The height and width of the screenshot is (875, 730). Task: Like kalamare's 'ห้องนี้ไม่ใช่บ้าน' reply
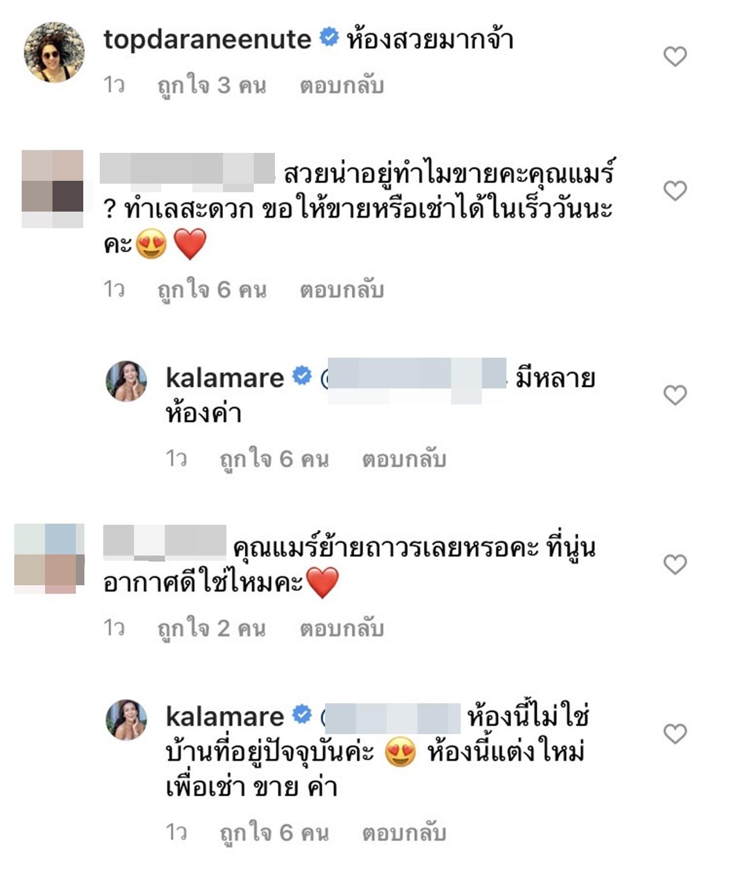pyautogui.click(x=675, y=734)
